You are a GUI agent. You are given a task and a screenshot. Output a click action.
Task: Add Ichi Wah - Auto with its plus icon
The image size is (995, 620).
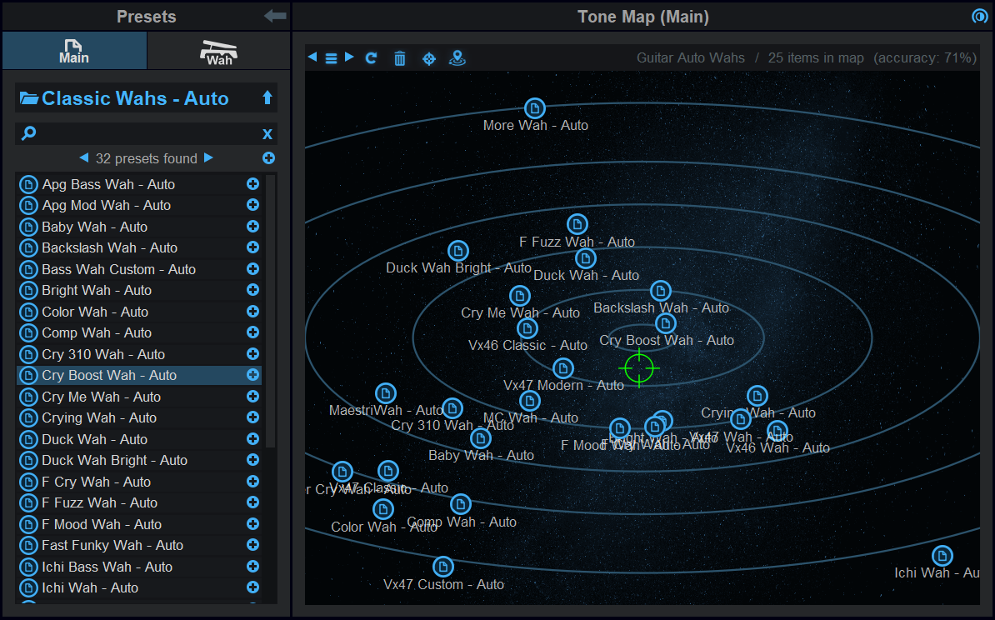(x=252, y=587)
